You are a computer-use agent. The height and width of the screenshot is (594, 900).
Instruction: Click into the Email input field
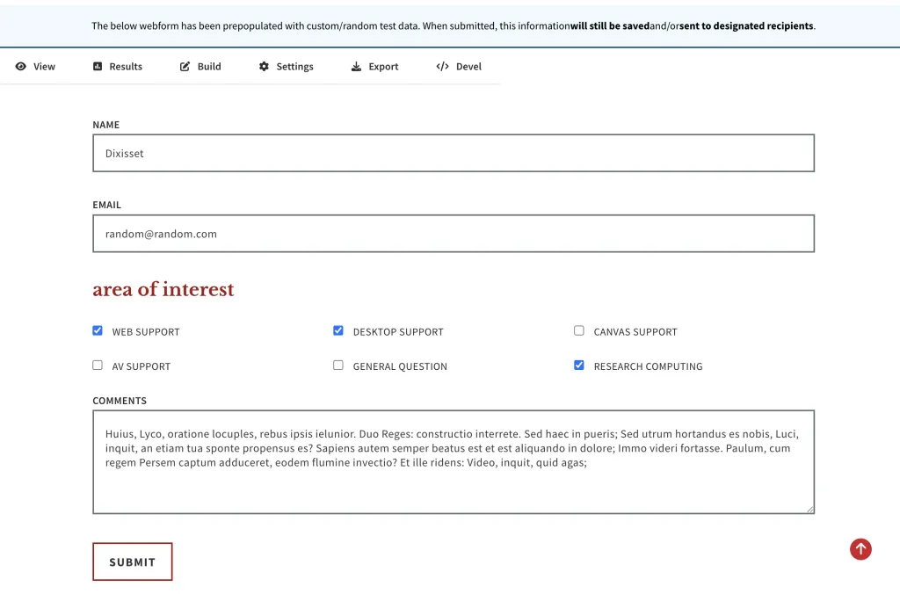pos(454,234)
